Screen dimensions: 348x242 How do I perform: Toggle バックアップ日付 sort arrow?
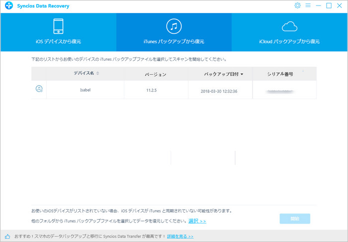(242, 74)
